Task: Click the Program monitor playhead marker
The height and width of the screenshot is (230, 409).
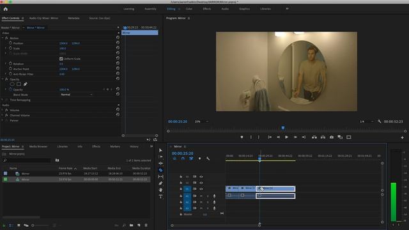Action: tap(282, 128)
